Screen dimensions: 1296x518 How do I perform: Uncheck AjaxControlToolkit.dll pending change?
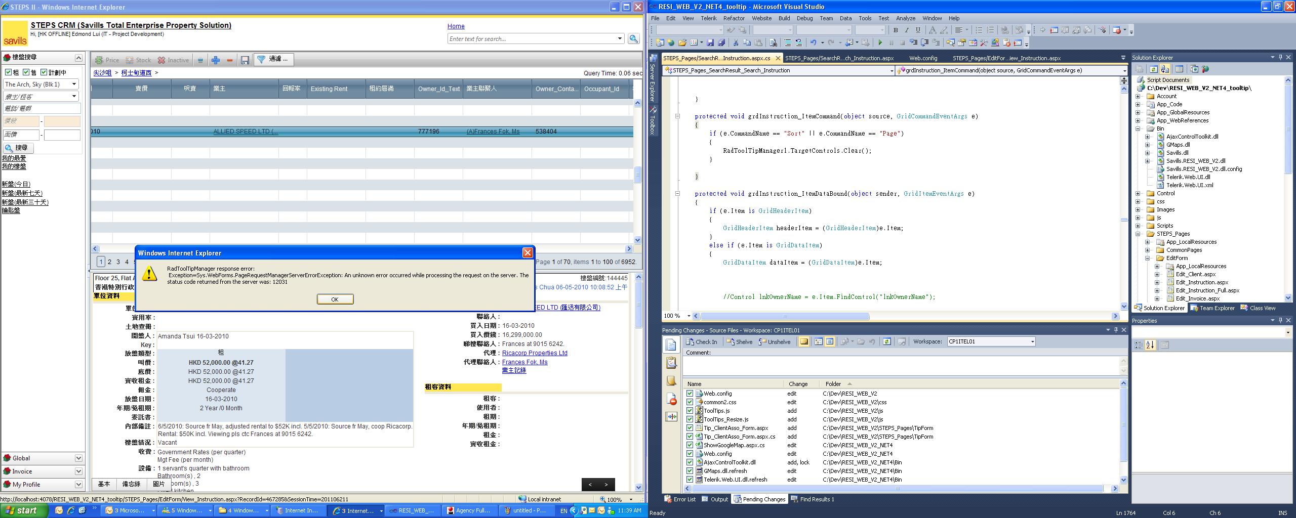(690, 462)
